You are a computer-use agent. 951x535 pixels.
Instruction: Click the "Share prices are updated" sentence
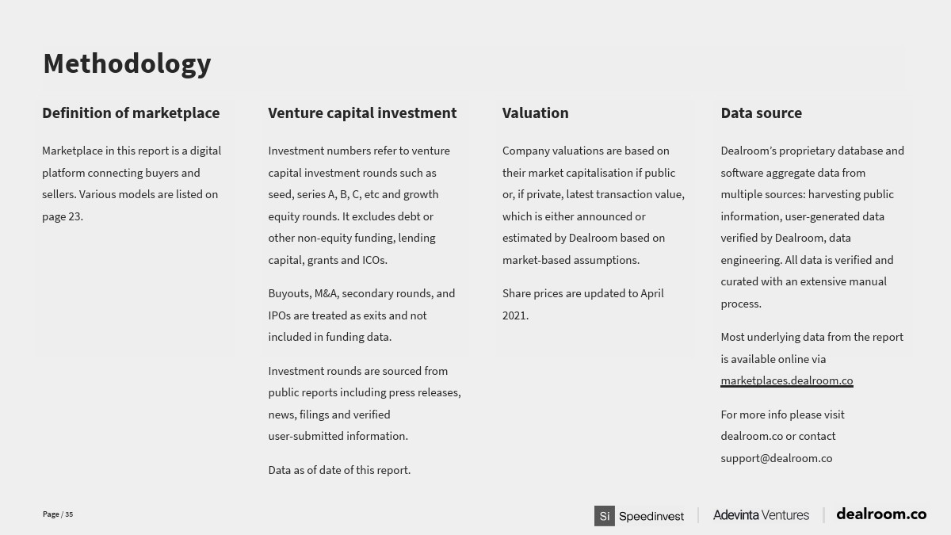coord(582,304)
